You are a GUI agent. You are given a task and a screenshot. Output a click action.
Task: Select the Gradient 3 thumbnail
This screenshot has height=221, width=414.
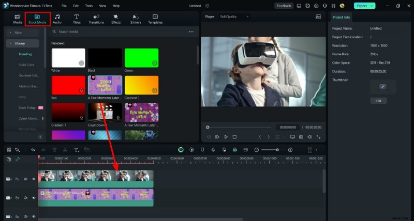pos(142,85)
